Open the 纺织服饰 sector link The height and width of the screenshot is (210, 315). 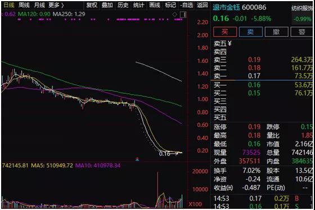(302, 8)
